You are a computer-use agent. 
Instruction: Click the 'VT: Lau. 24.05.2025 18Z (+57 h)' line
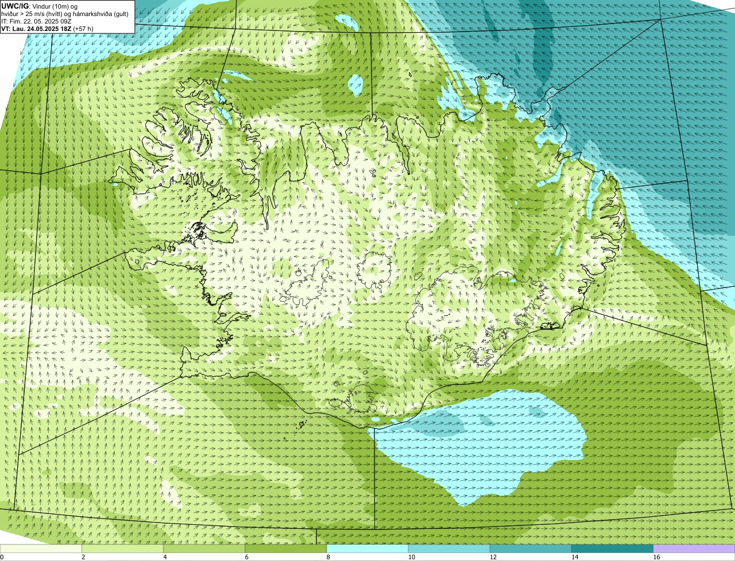(47, 28)
